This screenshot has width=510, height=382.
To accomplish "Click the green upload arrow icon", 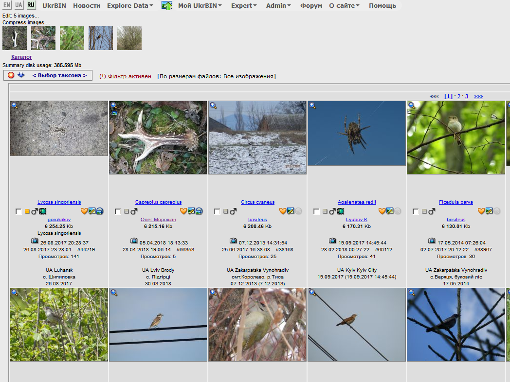I will coord(167,6).
